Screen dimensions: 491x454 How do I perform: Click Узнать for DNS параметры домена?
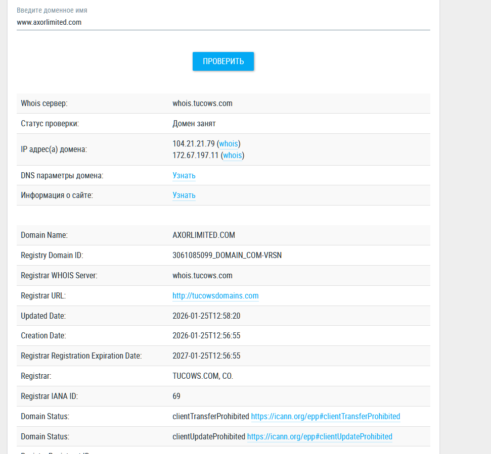point(184,176)
